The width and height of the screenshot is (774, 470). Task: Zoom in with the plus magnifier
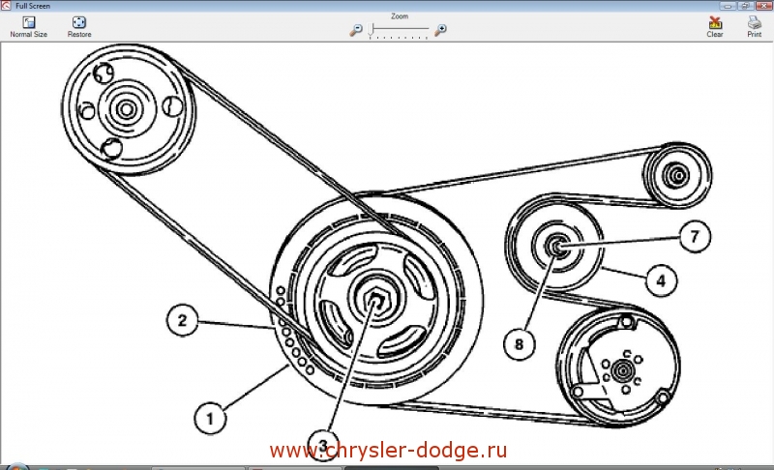point(440,30)
